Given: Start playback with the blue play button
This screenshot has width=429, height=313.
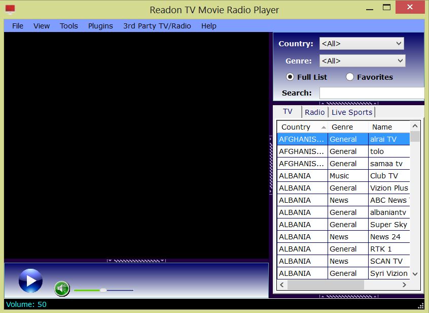Looking at the screenshot, I should click(30, 280).
